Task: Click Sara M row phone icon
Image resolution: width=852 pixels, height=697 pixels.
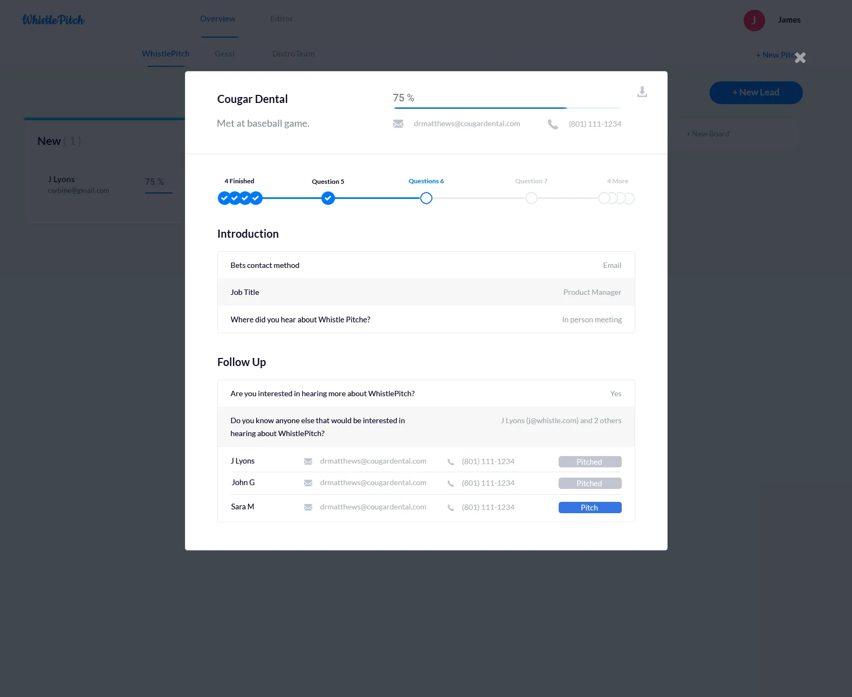Action: (451, 508)
